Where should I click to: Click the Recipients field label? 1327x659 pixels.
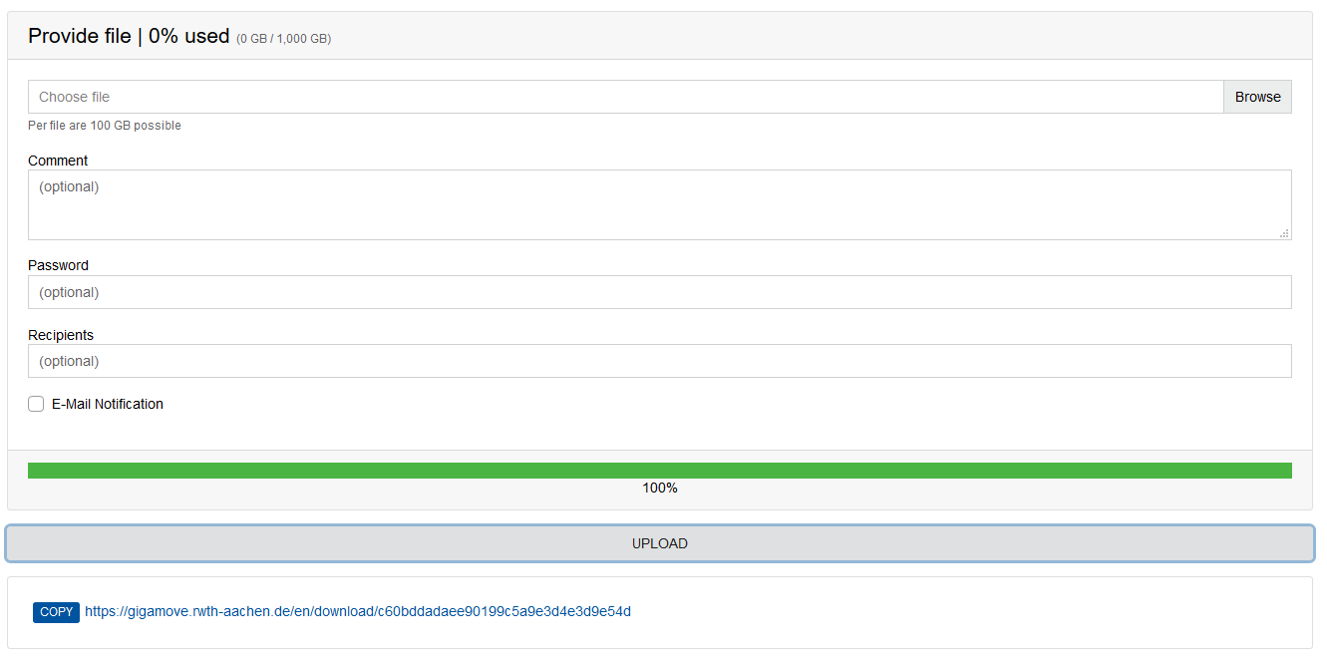point(61,335)
